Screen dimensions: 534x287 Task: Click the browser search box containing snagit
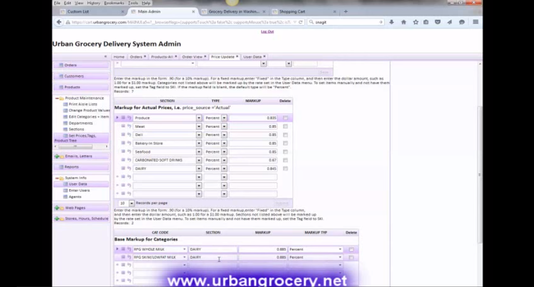pos(346,22)
